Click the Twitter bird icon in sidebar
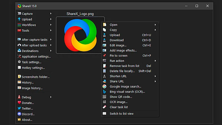The image size is (222, 125). (19, 108)
